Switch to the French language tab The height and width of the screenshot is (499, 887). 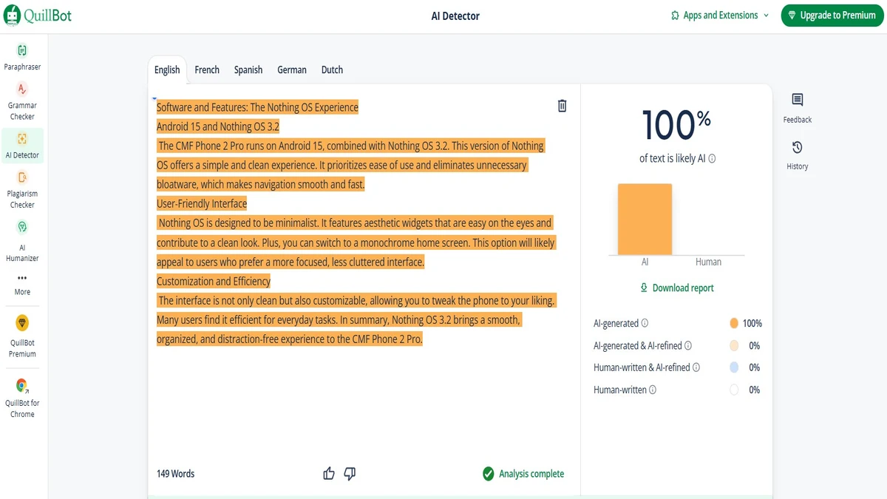pyautogui.click(x=207, y=69)
